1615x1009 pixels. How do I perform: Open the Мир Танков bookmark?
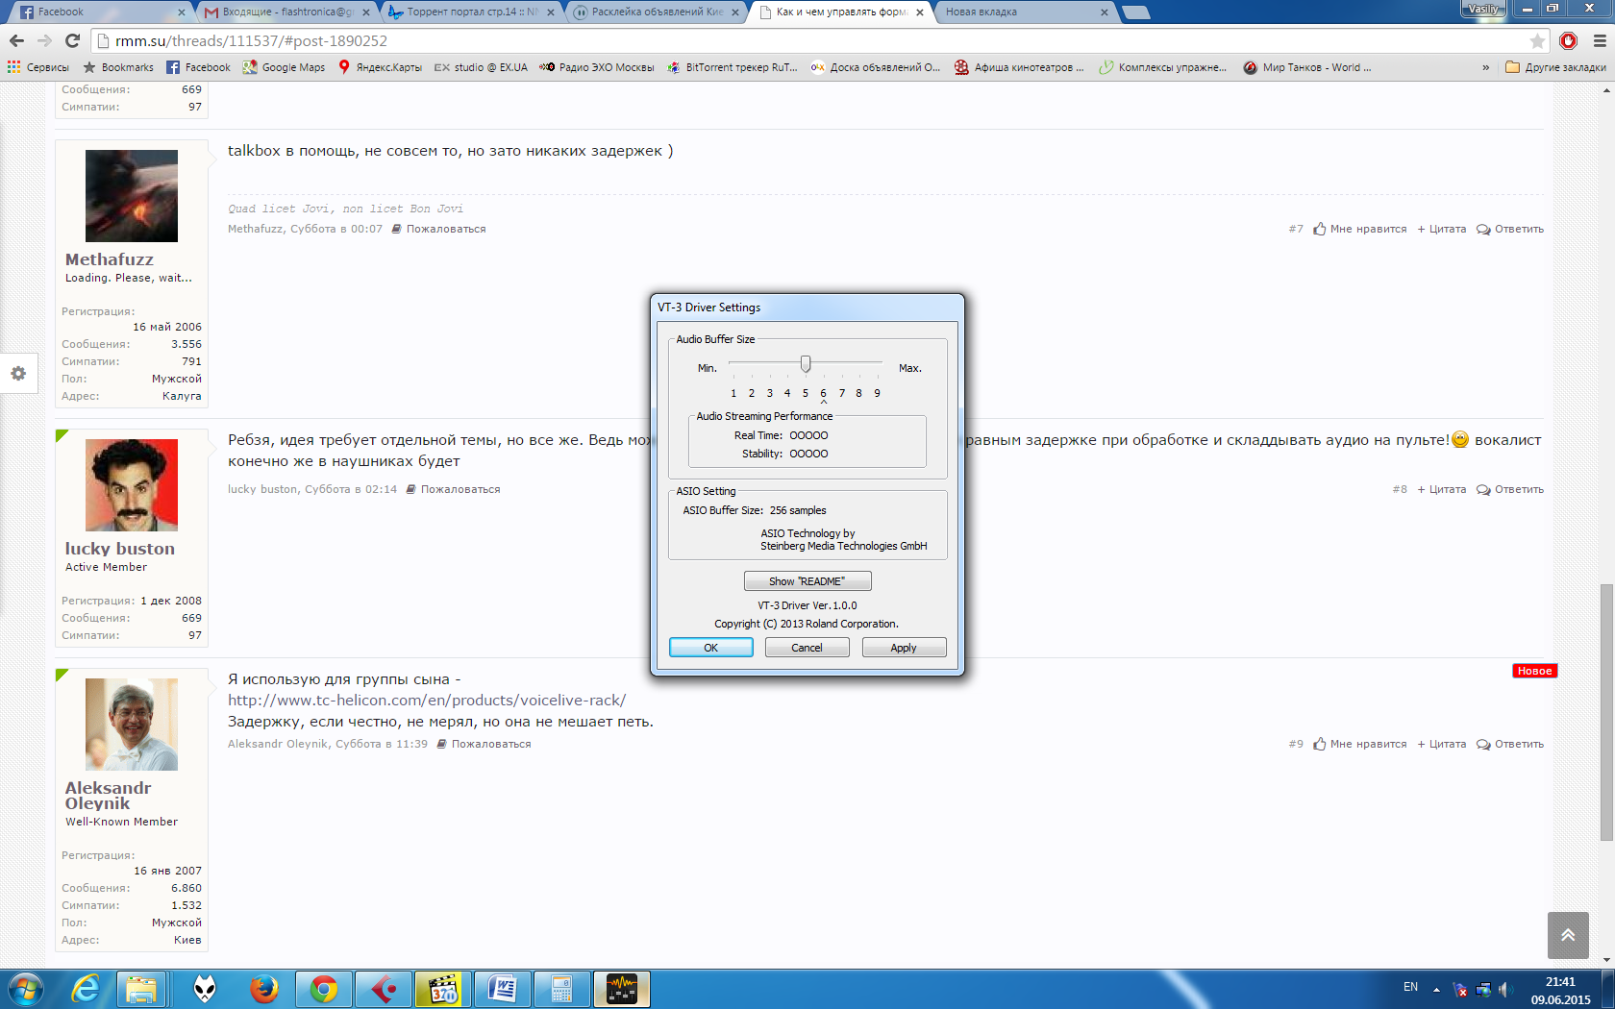click(x=1307, y=67)
